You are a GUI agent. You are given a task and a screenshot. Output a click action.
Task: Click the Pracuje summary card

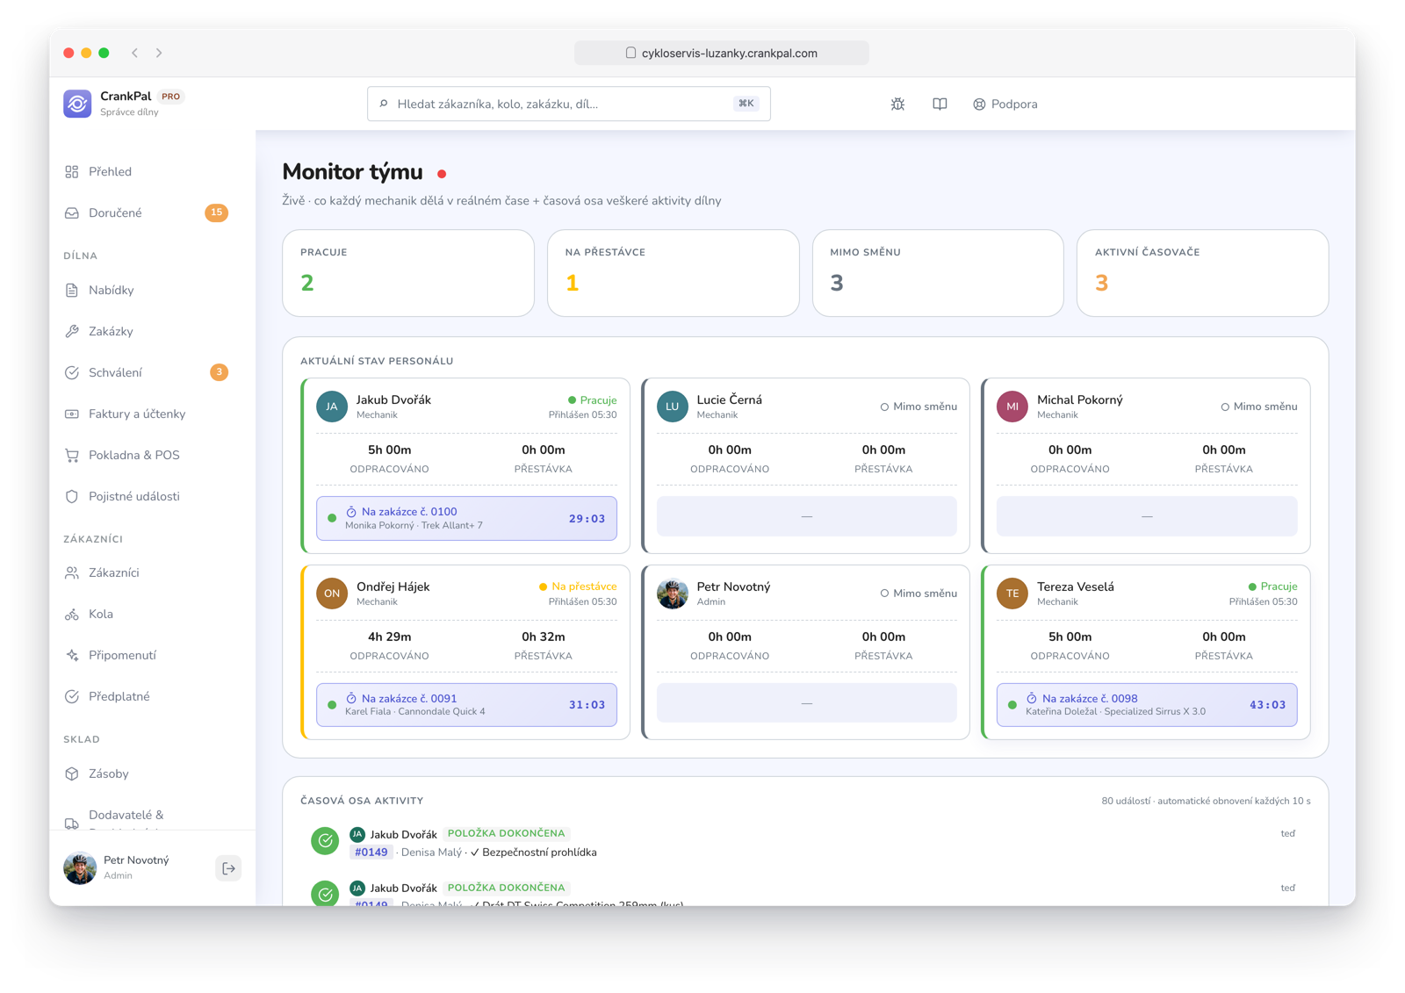click(408, 273)
